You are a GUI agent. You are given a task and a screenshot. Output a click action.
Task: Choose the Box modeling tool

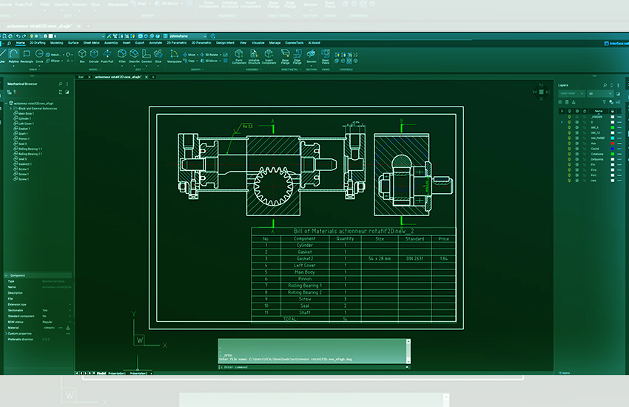coord(82,56)
